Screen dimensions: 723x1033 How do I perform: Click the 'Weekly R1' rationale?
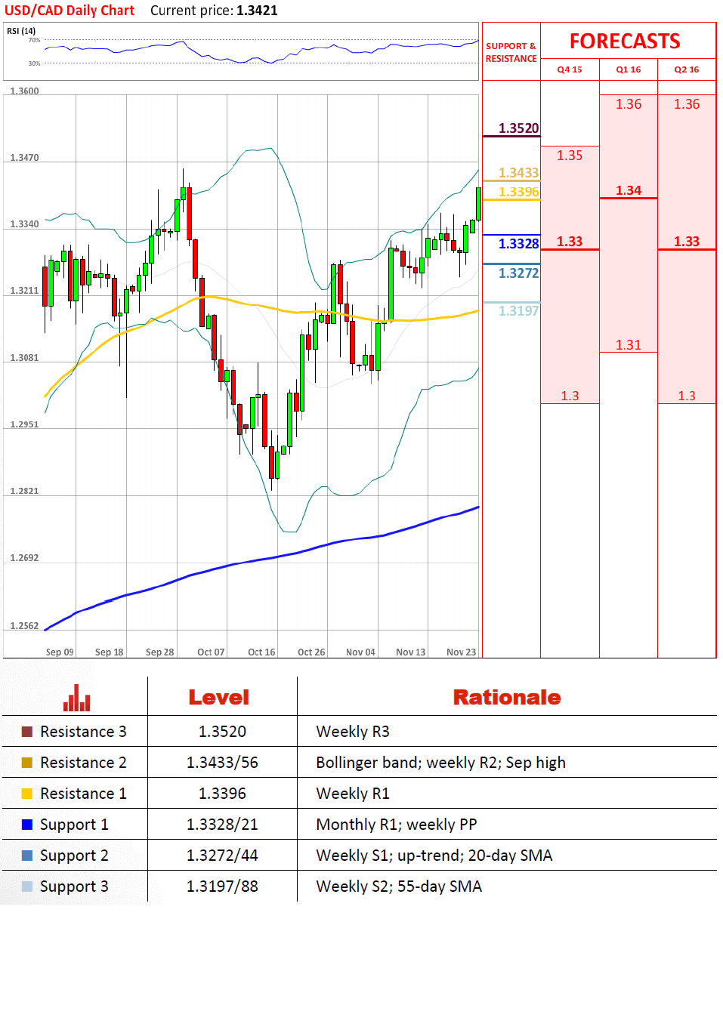(x=353, y=794)
